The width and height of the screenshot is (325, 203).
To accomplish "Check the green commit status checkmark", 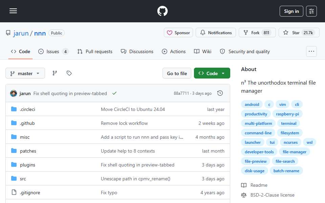I will 114,93.
